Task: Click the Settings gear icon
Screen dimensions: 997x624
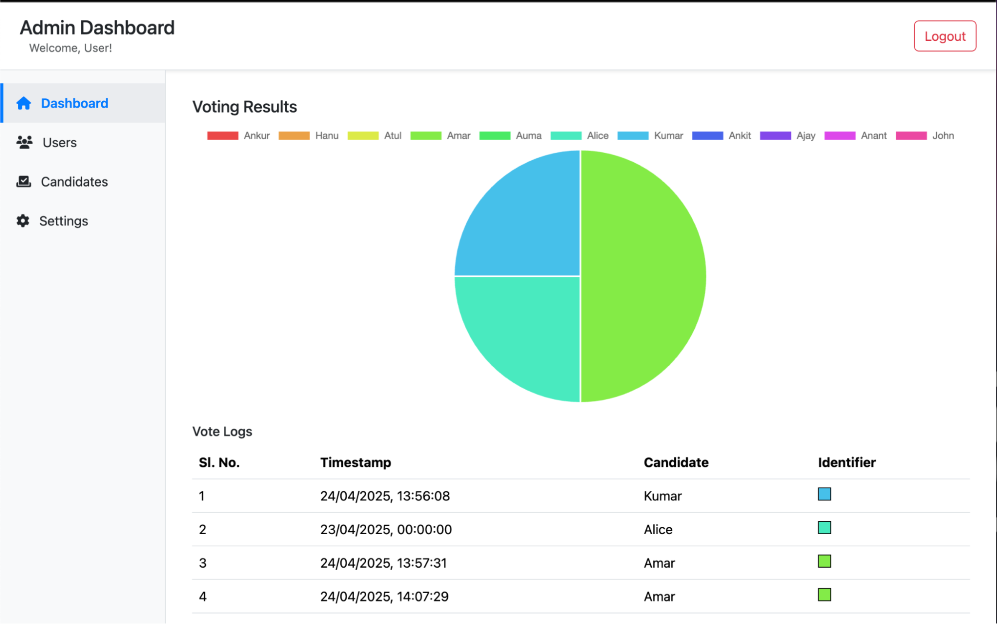Action: pyautogui.click(x=23, y=221)
